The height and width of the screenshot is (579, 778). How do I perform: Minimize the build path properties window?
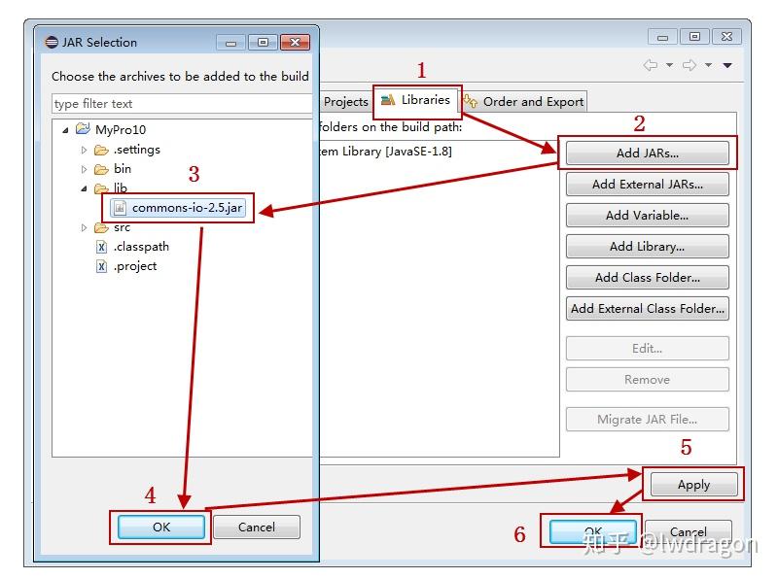point(663,37)
